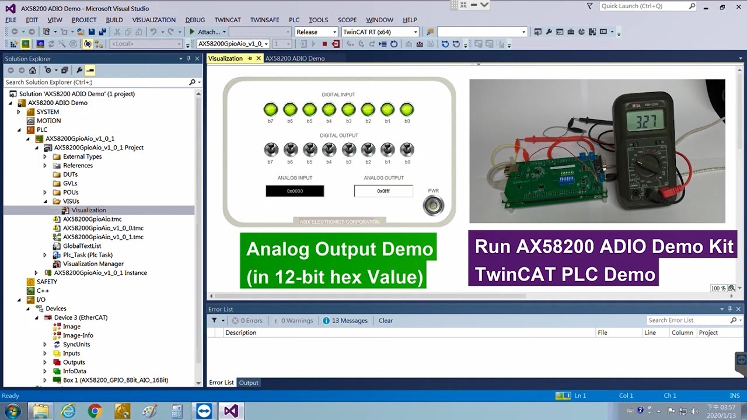This screenshot has height=420, width=747.
Task: Click the filter funnel icon in Error List
Action: pyautogui.click(x=214, y=320)
